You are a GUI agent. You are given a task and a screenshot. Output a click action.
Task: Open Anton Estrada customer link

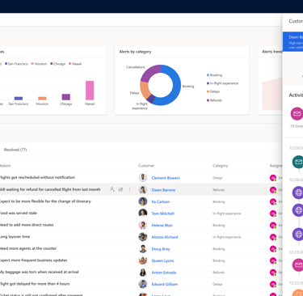coord(164,273)
